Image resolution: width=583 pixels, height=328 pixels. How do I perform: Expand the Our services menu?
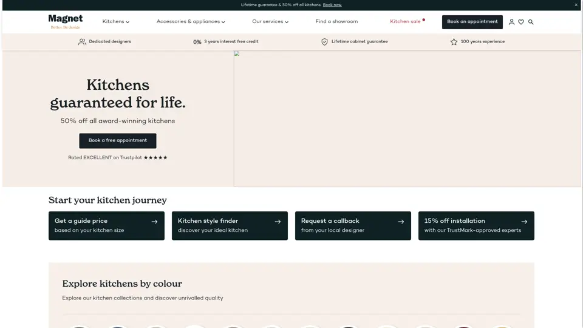click(x=270, y=22)
